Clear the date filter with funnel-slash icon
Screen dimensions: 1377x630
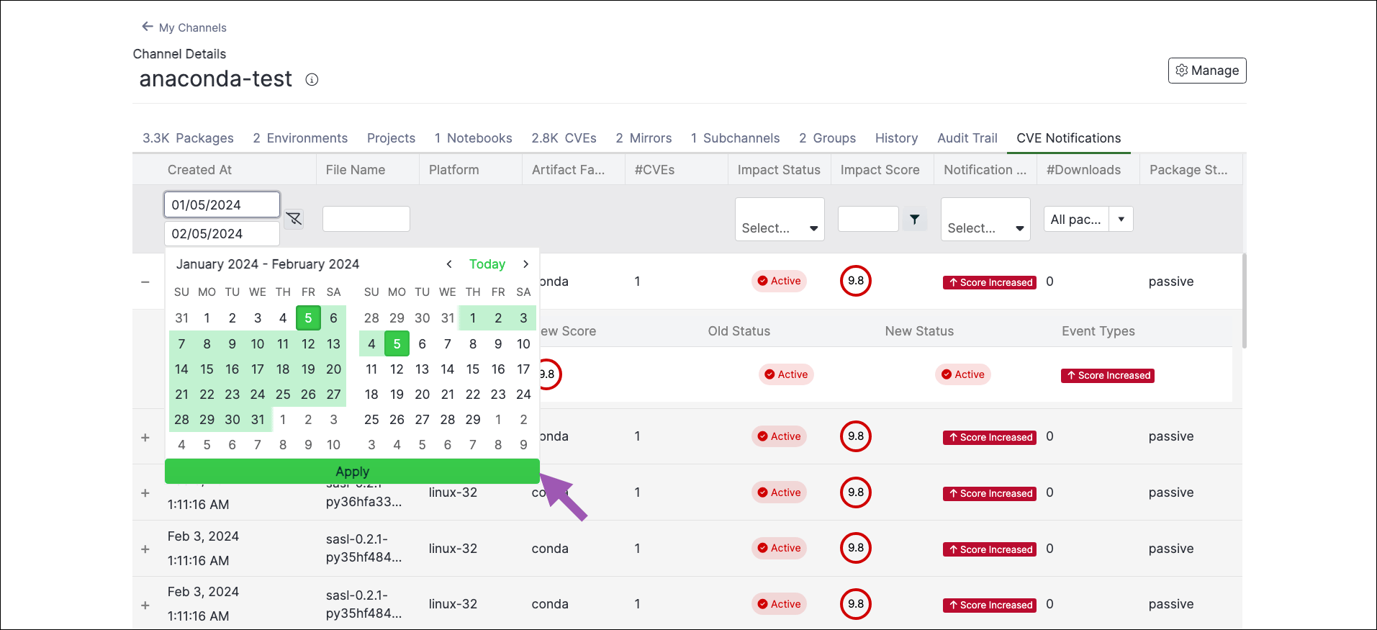pyautogui.click(x=294, y=219)
